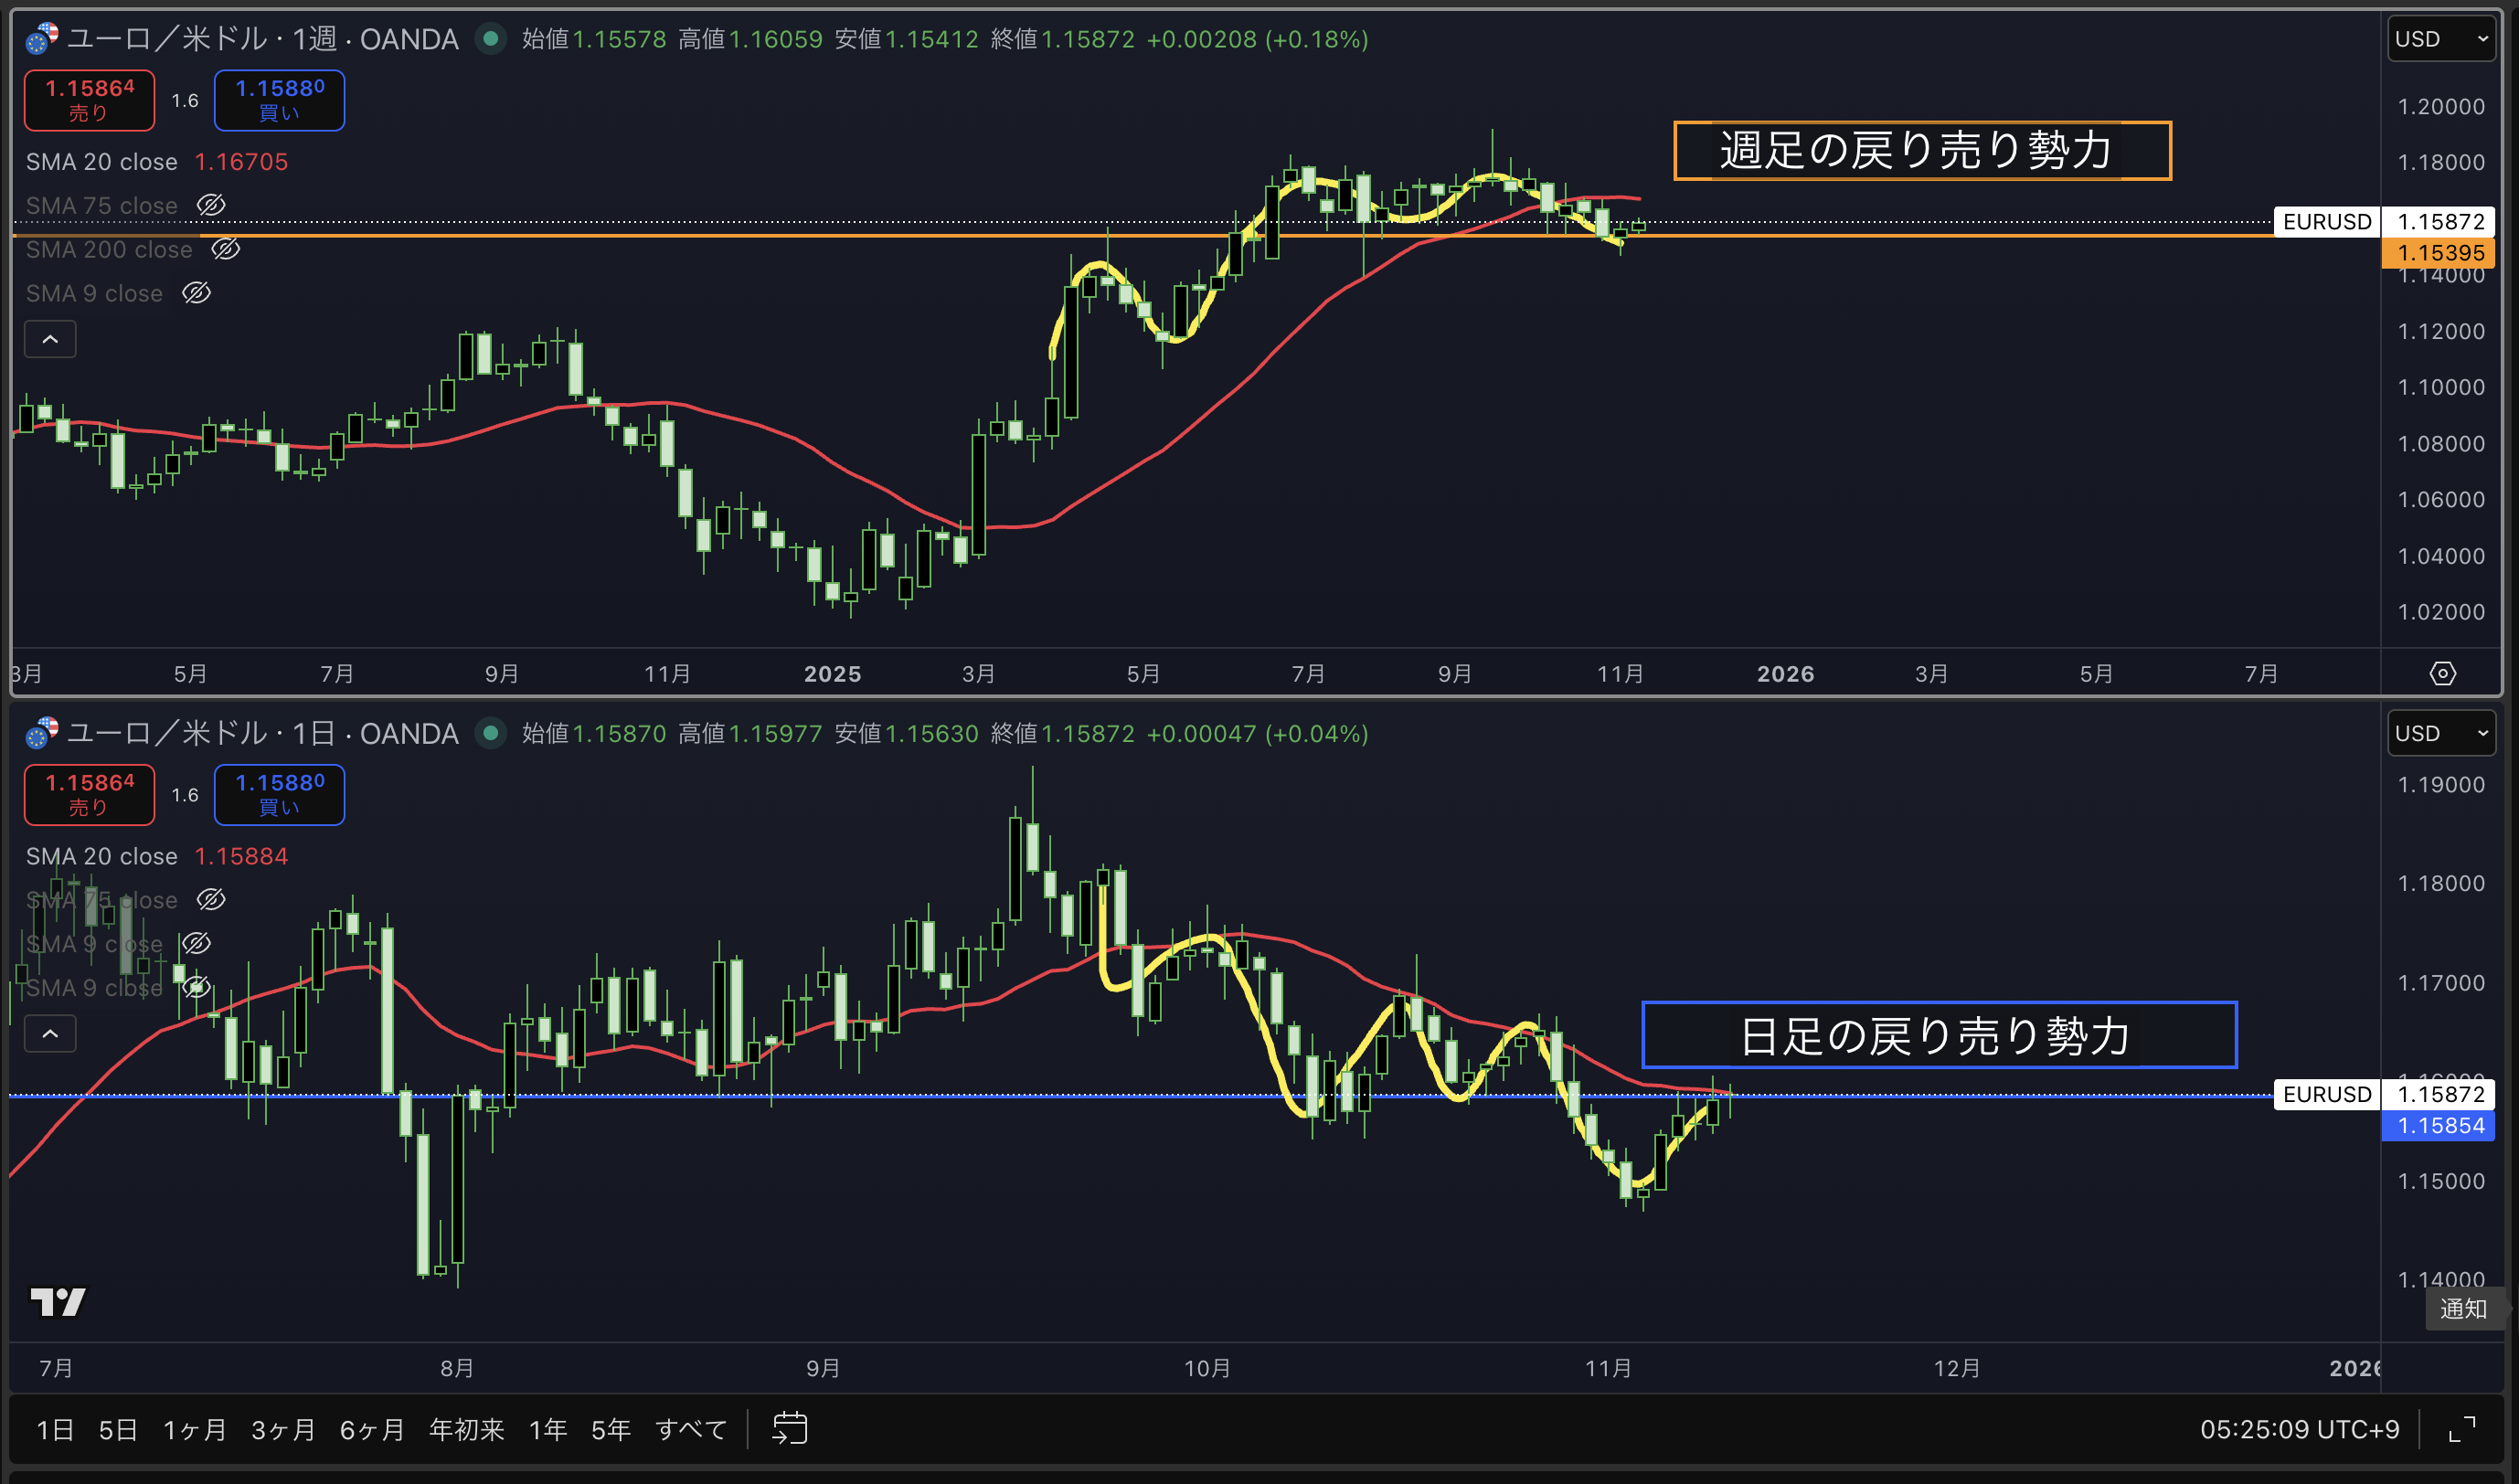Image resolution: width=2519 pixels, height=1484 pixels.
Task: Show SMA 75 on weekly chart
Action: (211, 205)
